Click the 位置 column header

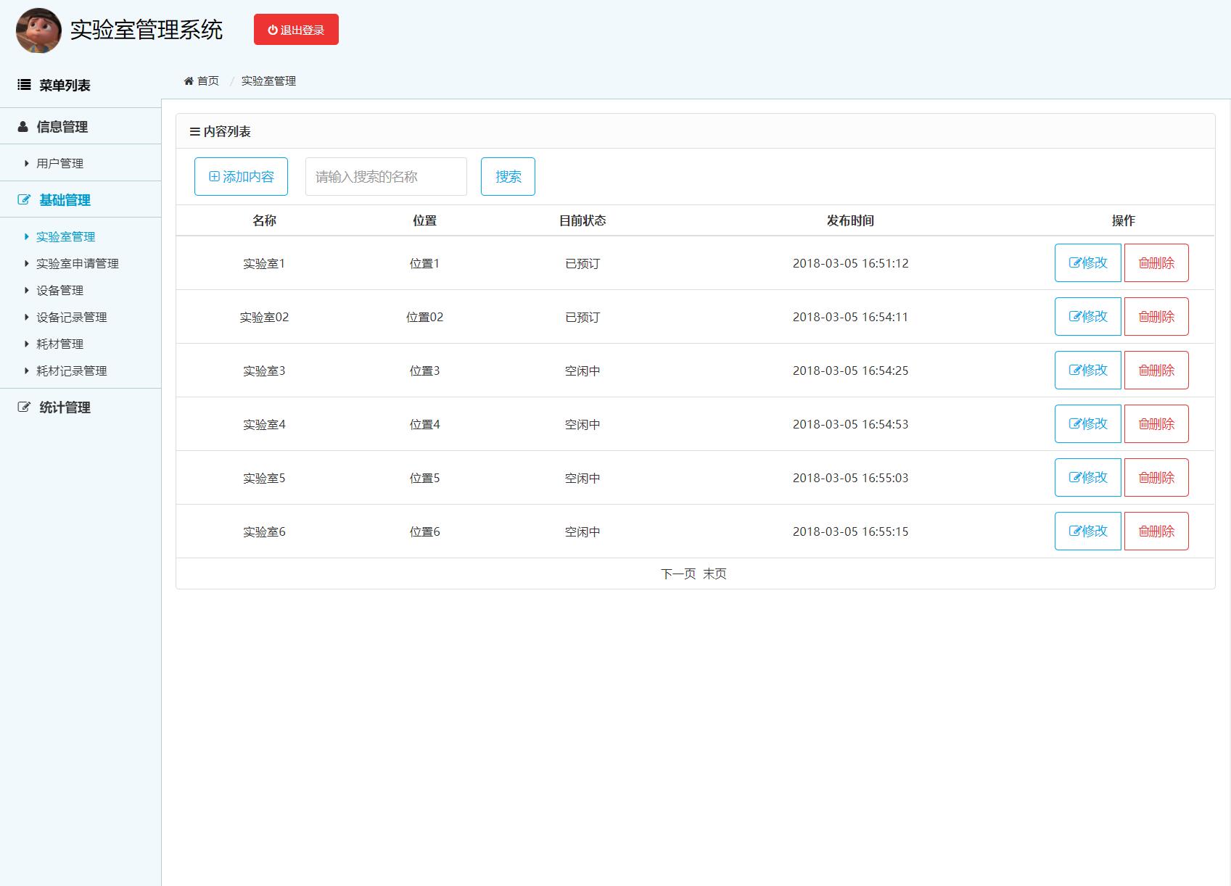click(x=424, y=220)
